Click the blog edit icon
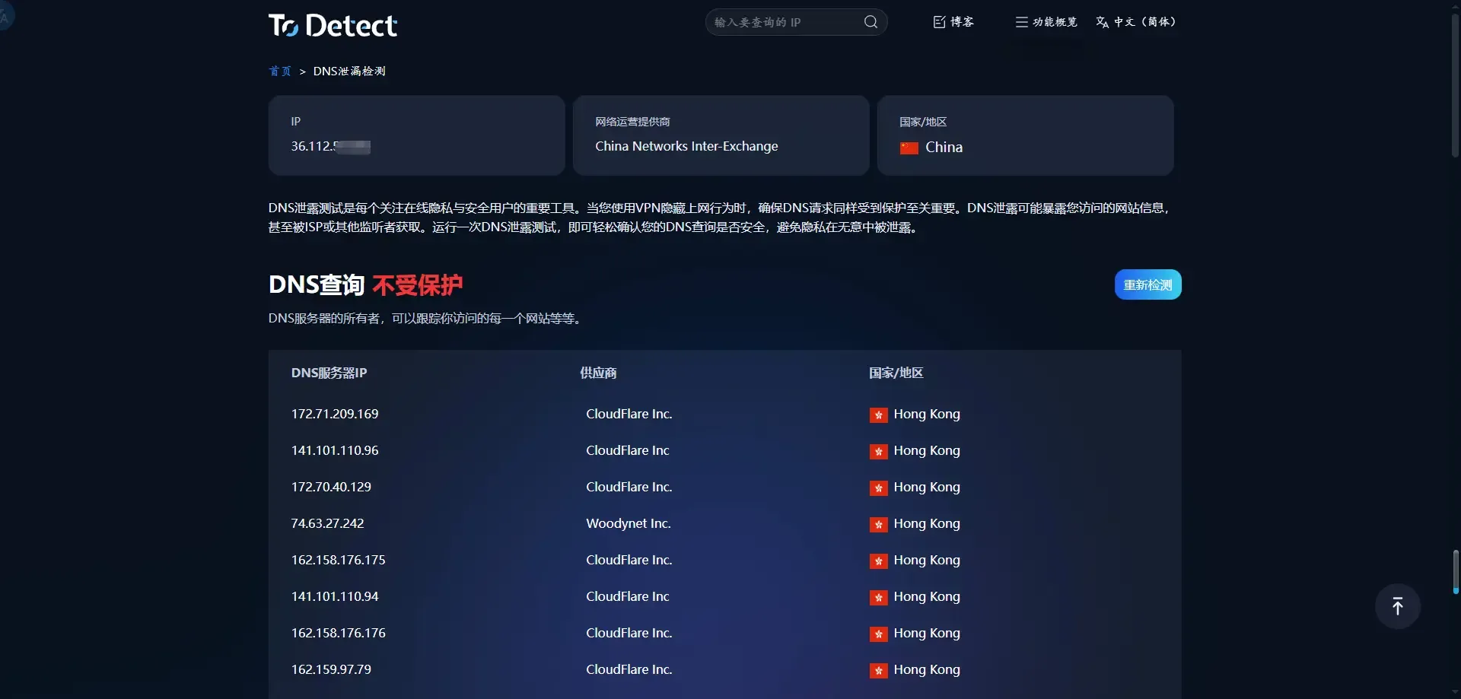 pyautogui.click(x=939, y=22)
